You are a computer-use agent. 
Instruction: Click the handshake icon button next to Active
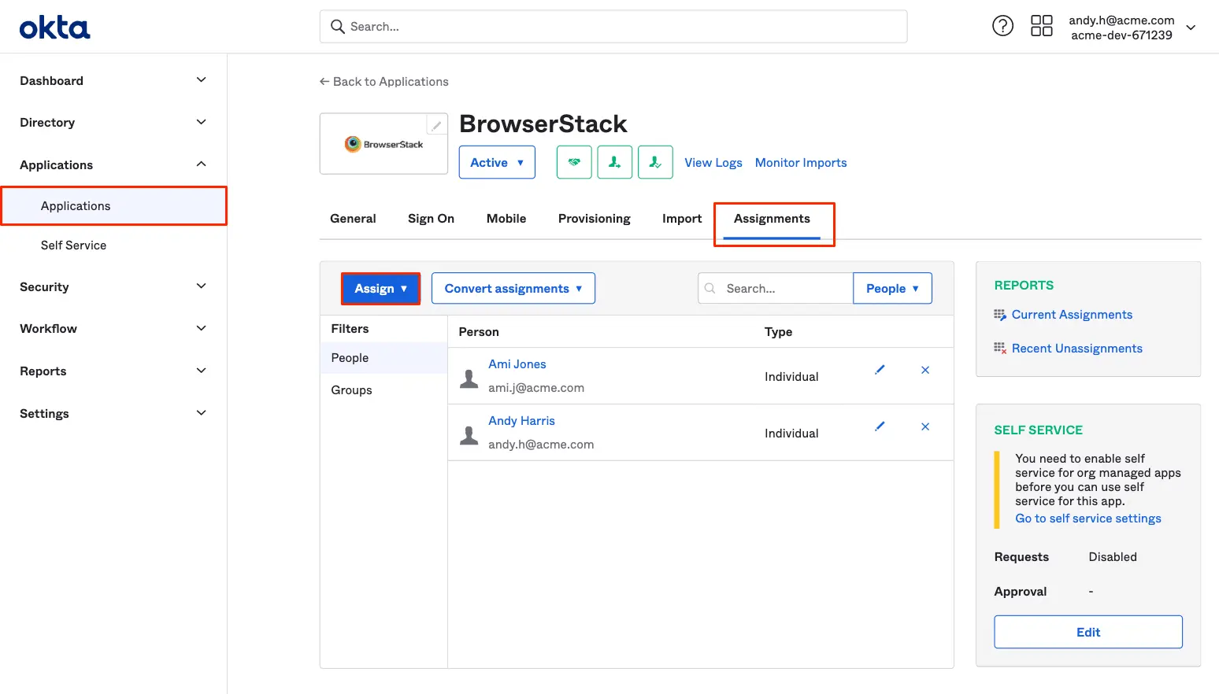[x=574, y=162]
